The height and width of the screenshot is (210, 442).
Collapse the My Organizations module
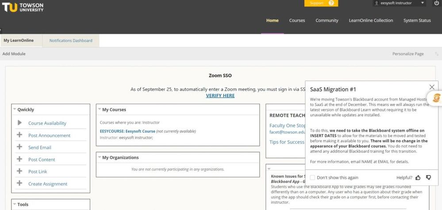click(99, 157)
